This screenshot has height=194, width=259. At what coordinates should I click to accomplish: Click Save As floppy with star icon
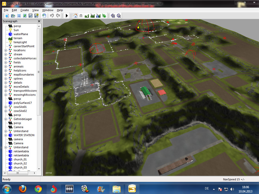tap(36, 16)
